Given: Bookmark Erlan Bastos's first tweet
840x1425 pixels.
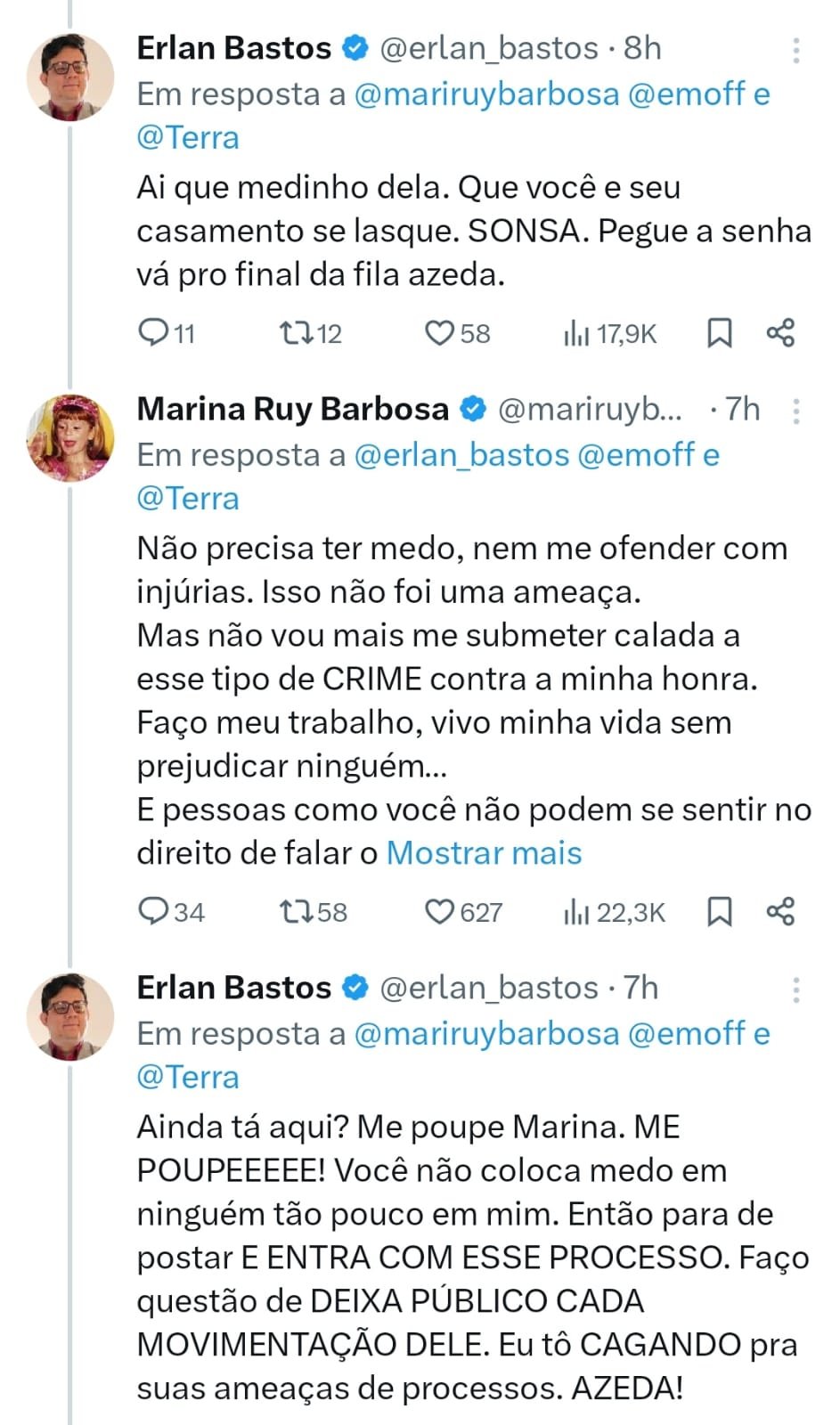Looking at the screenshot, I should coord(721,333).
